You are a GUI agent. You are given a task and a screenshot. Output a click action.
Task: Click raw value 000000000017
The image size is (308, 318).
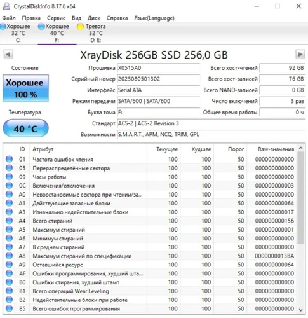274,212
